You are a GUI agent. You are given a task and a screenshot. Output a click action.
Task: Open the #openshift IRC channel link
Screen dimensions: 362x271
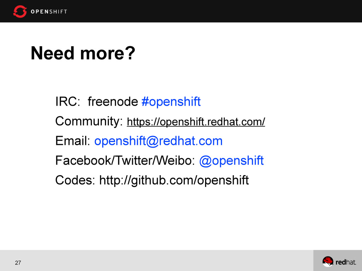click(171, 101)
